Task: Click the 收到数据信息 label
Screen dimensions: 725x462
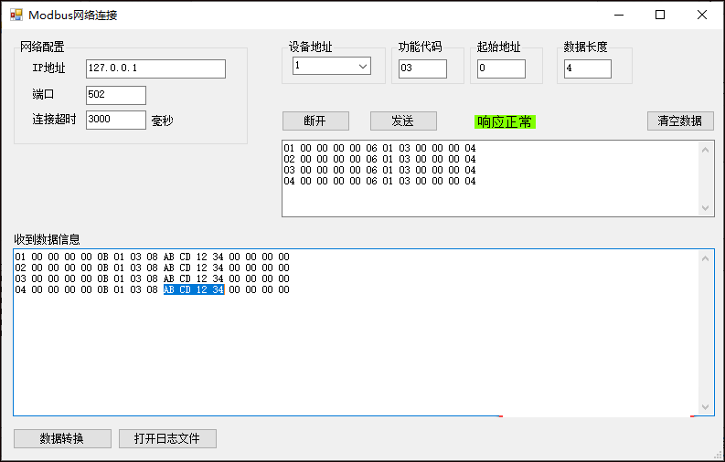Action: pos(48,239)
